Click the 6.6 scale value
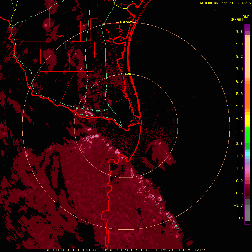This screenshot has height=252, width=252. 239,81
